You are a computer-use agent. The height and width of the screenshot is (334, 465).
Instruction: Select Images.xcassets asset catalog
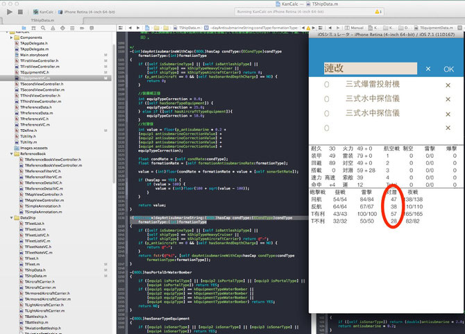(33, 148)
